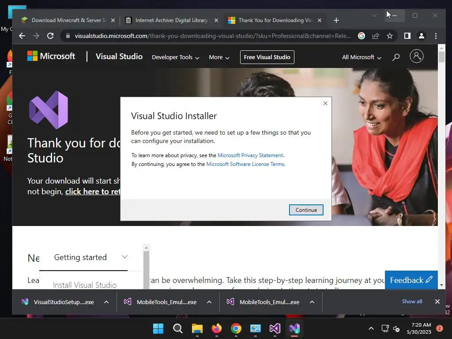
Task: Reload the current page
Action: pos(50,36)
